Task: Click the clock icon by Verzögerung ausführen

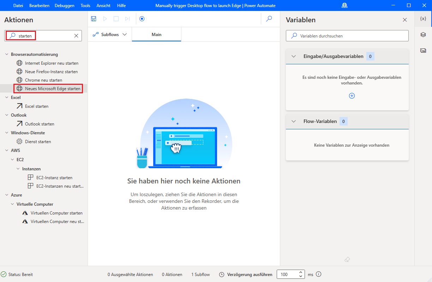Action: click(222, 274)
